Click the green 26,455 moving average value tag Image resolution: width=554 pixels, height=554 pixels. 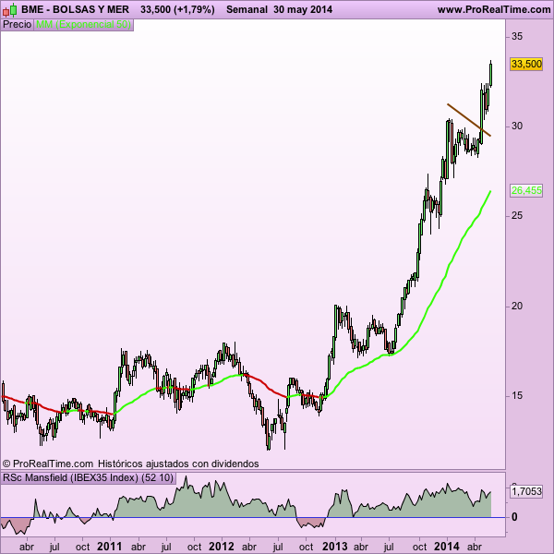pyautogui.click(x=526, y=190)
